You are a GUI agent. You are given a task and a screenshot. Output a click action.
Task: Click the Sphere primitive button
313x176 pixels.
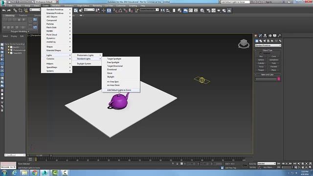[261, 60]
